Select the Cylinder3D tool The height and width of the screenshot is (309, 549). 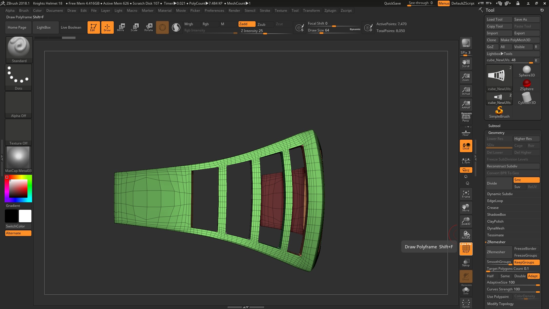pyautogui.click(x=527, y=99)
